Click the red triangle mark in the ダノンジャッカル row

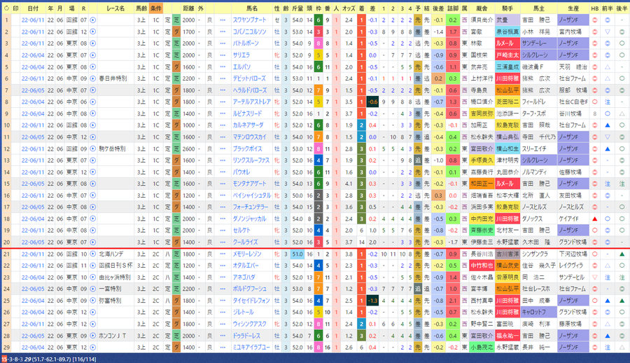pos(594,219)
